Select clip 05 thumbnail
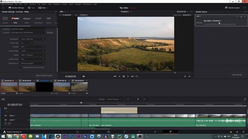248x139 pixels. (x=79, y=87)
